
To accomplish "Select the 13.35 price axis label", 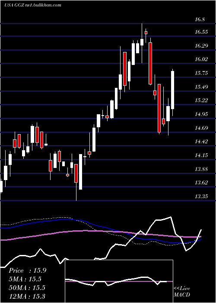I will tap(201, 197).
